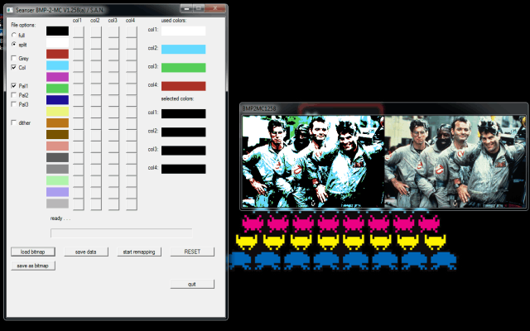Click the col1 button in the black row
This screenshot has height=331, width=530.
tap(79, 31)
